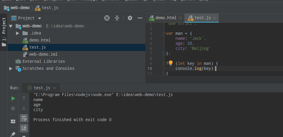283x137 pixels.
Task: Click line number 10 in gutter
Action: tap(150, 69)
